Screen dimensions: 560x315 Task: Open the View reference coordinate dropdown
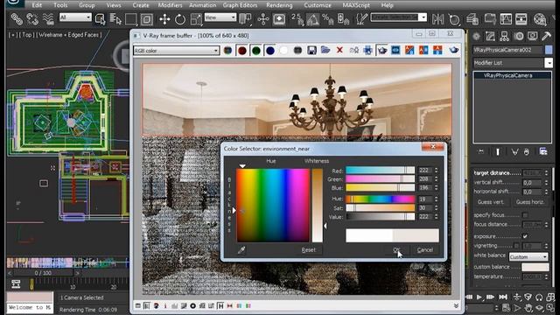click(220, 17)
